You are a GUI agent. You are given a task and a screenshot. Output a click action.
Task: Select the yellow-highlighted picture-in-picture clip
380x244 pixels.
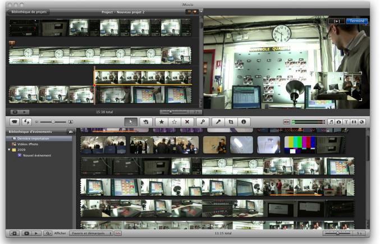click(143, 77)
